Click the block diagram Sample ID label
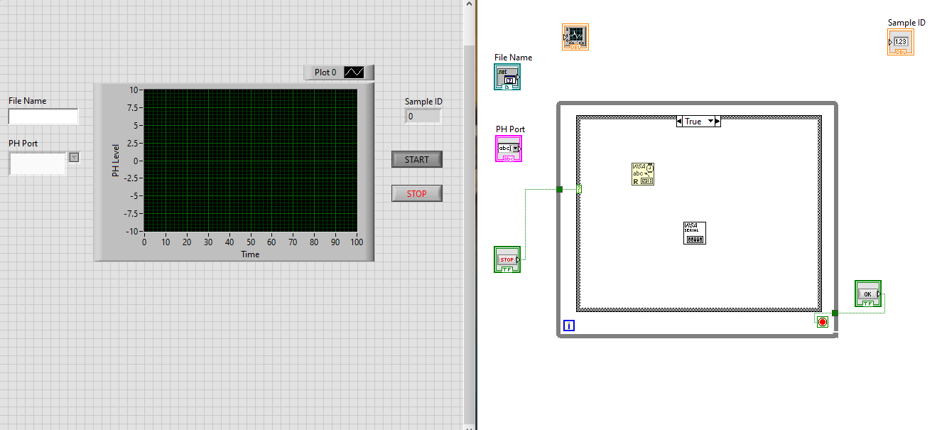The height and width of the screenshot is (430, 937). coord(906,23)
